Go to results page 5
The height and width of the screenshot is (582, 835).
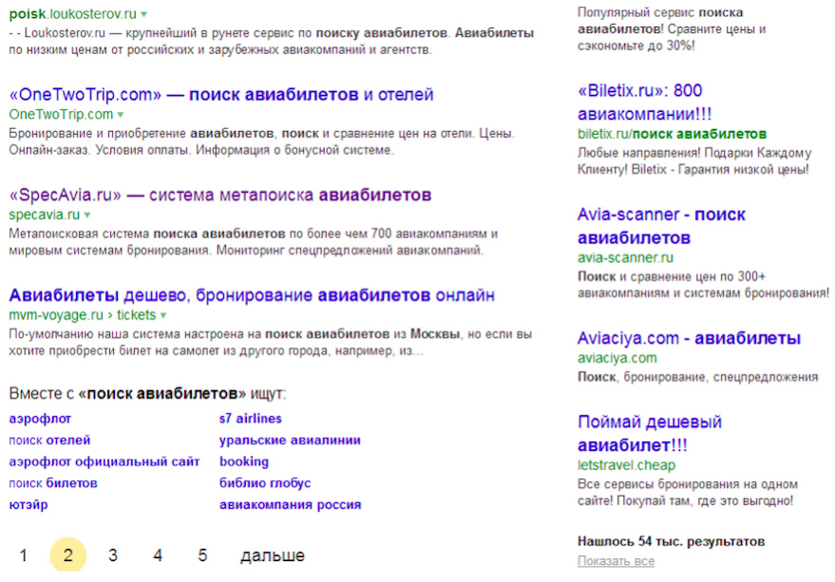coord(202,555)
